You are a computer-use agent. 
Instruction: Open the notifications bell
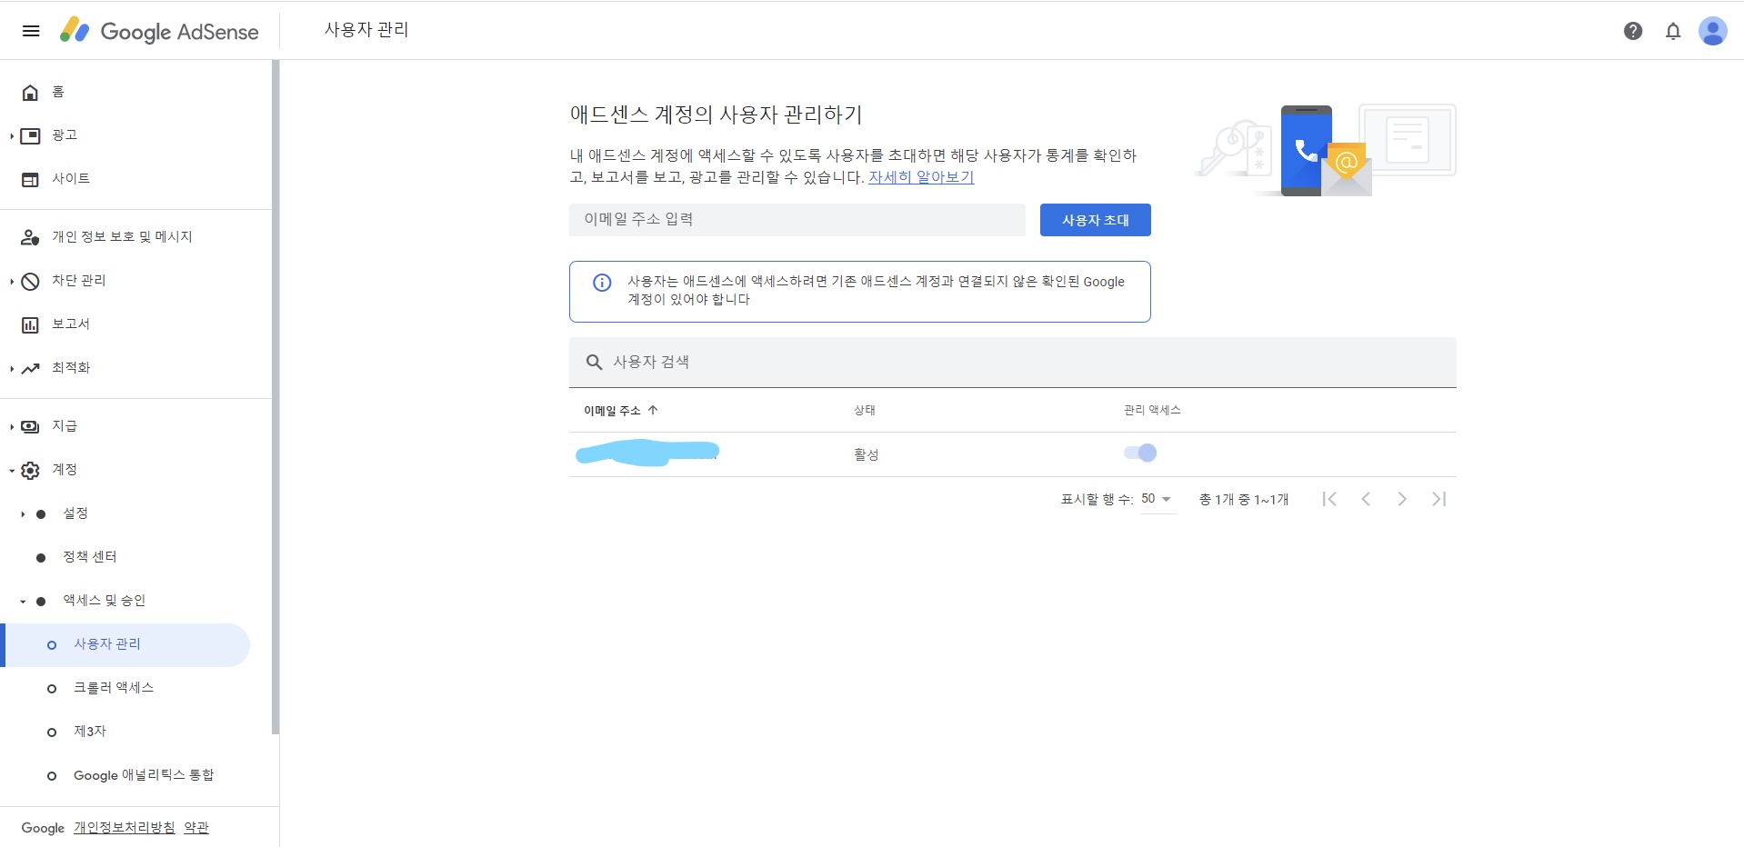point(1673,31)
